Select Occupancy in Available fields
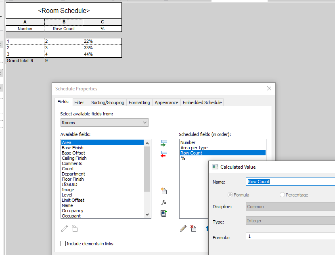The height and width of the screenshot is (255, 335). tap(103, 211)
